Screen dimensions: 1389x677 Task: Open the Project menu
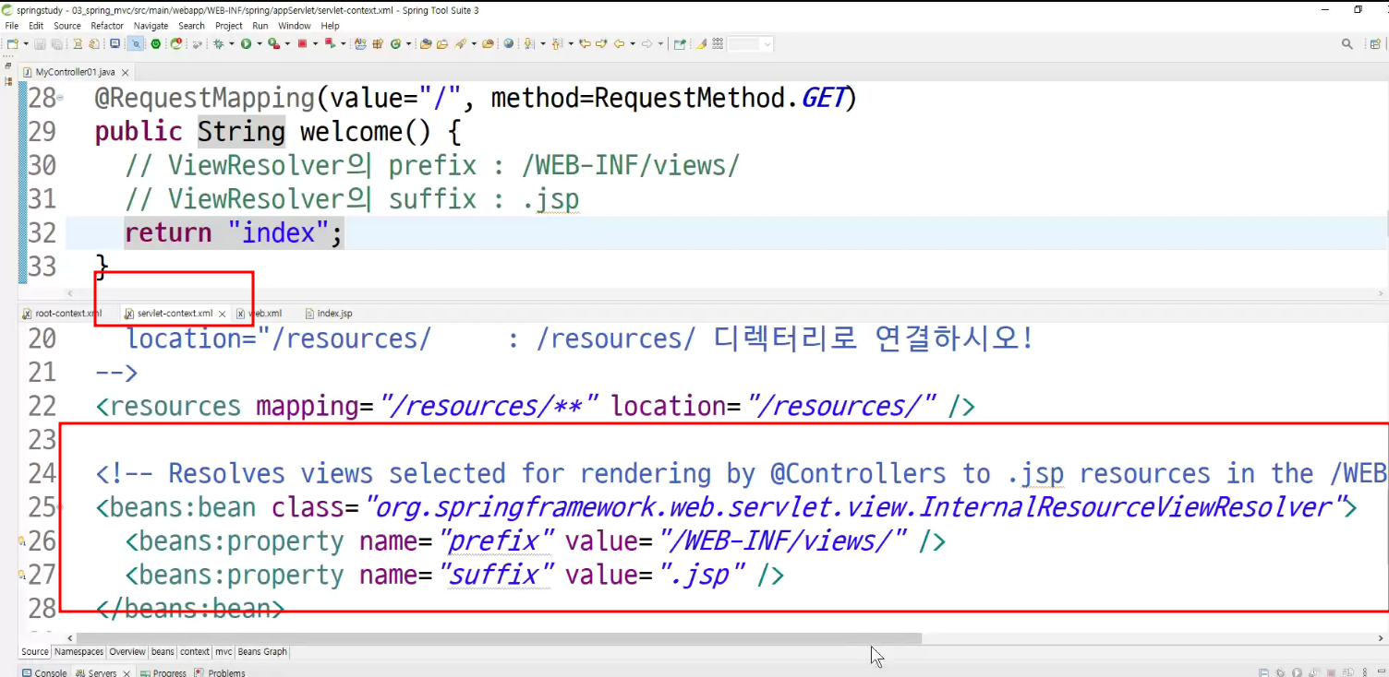point(229,26)
